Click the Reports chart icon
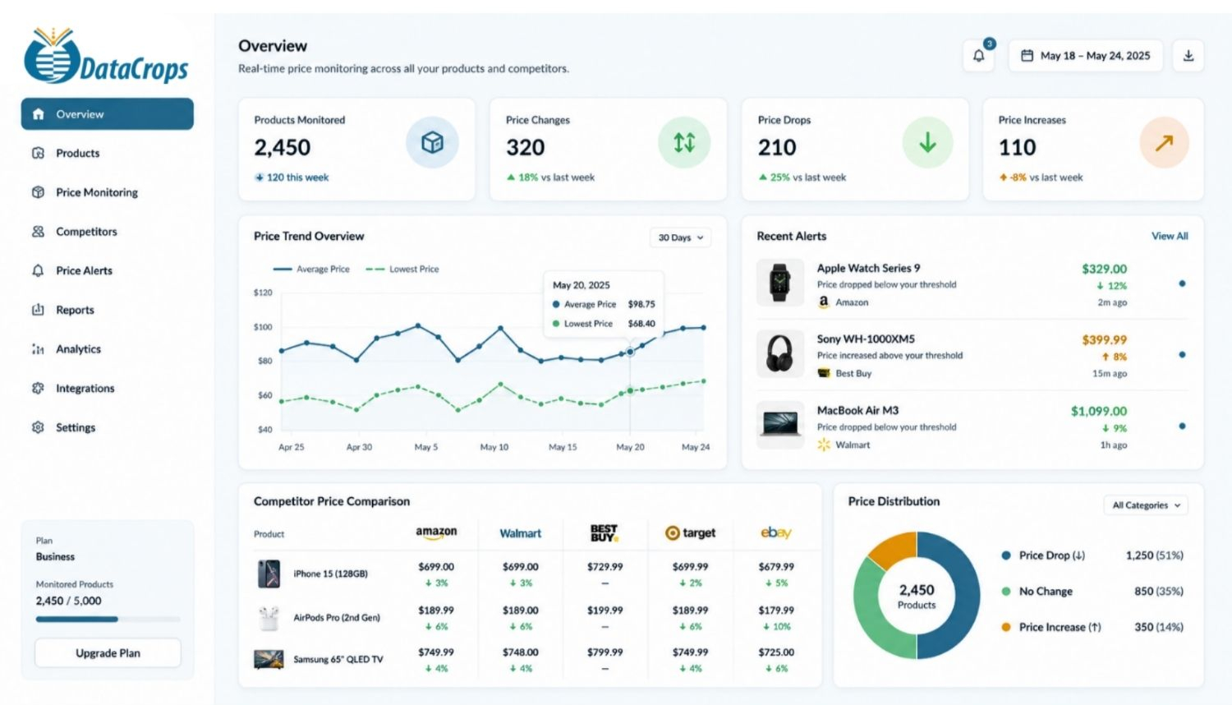This screenshot has height=705, width=1232. 38,310
